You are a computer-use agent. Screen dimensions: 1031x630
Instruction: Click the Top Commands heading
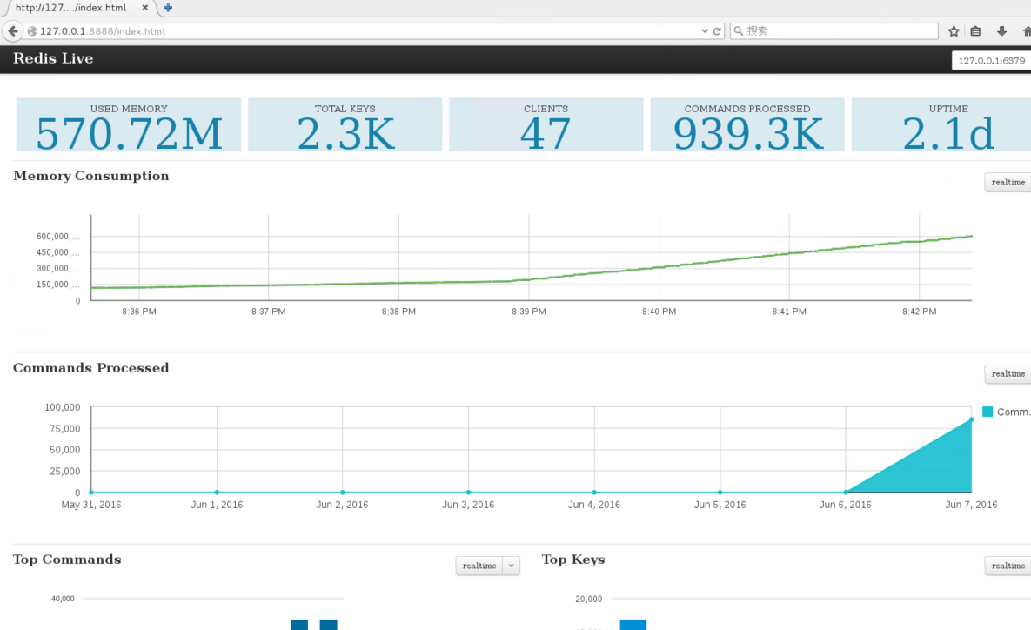pos(67,560)
